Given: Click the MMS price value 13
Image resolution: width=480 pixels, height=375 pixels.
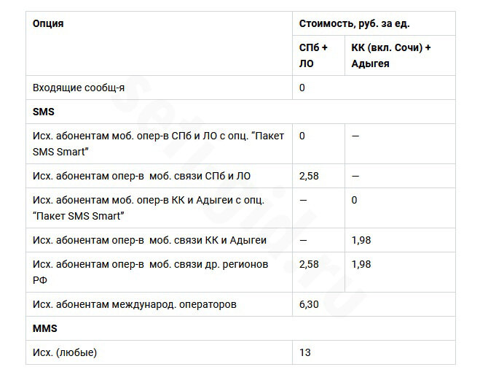Looking at the screenshot, I should point(305,352).
